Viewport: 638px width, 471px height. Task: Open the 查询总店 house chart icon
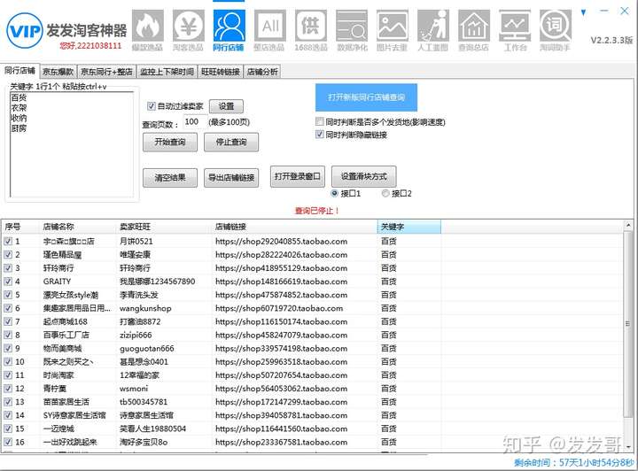click(x=474, y=26)
